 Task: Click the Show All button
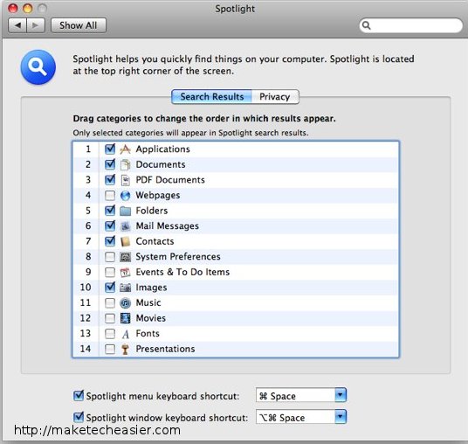tap(79, 25)
